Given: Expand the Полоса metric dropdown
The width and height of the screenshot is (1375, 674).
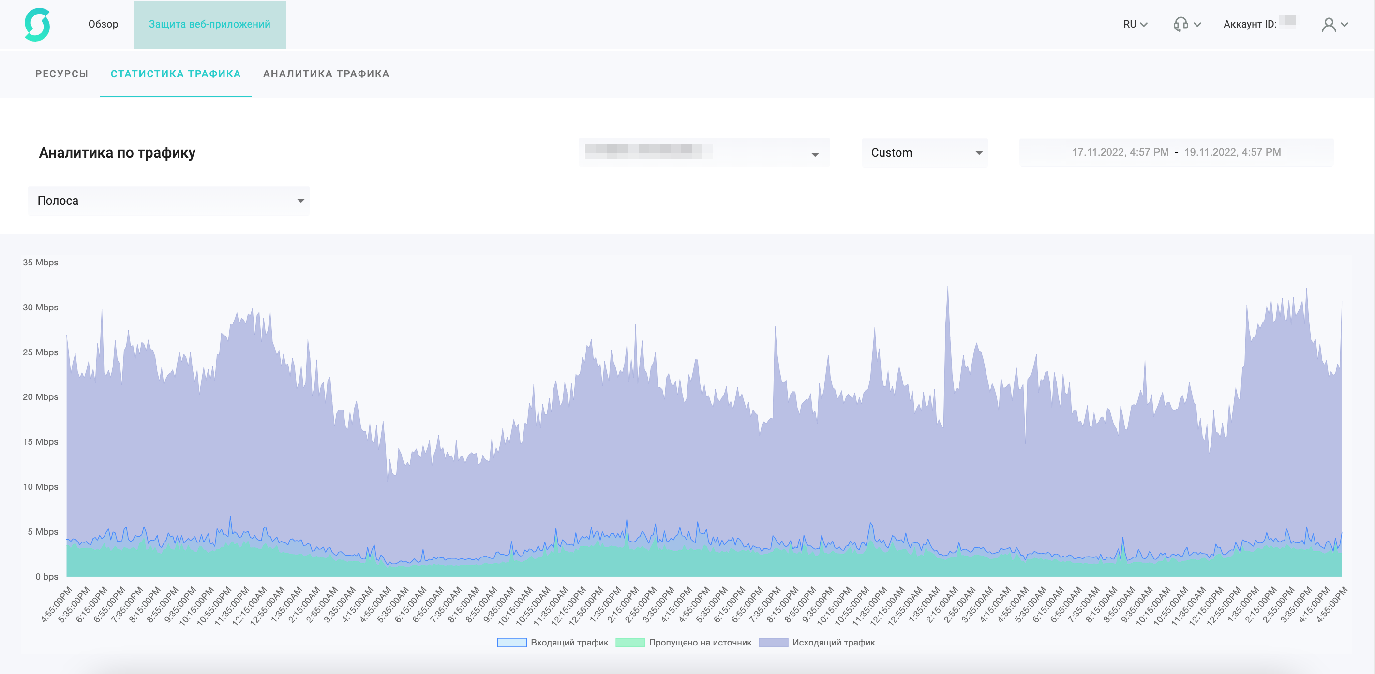Looking at the screenshot, I should click(x=169, y=201).
